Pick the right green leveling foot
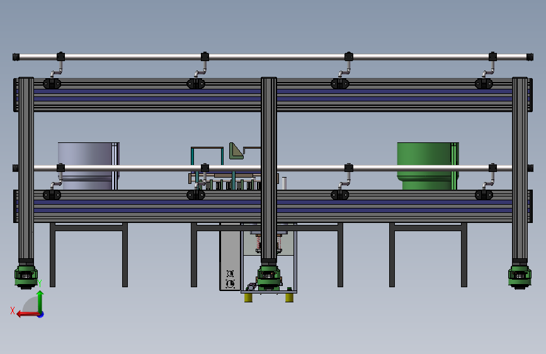 pos(520,277)
